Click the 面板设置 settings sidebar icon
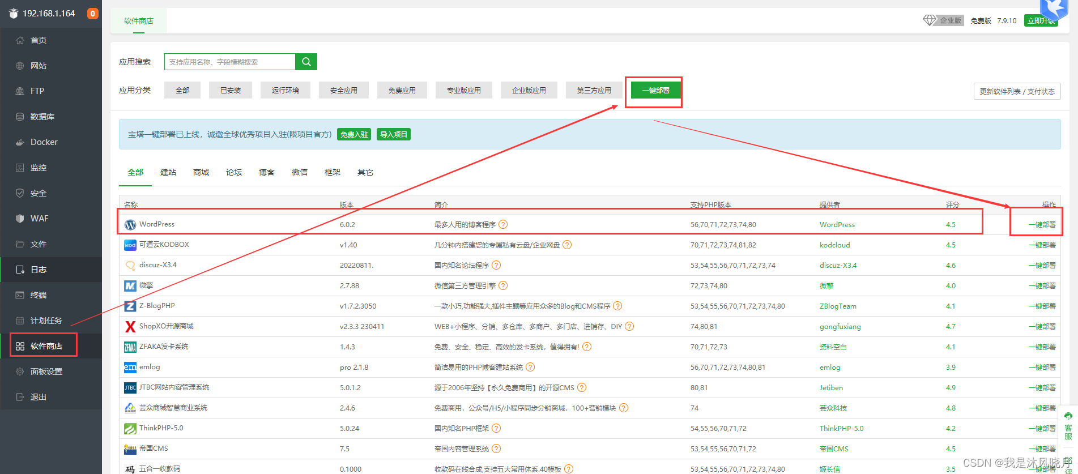The image size is (1078, 474). point(20,371)
